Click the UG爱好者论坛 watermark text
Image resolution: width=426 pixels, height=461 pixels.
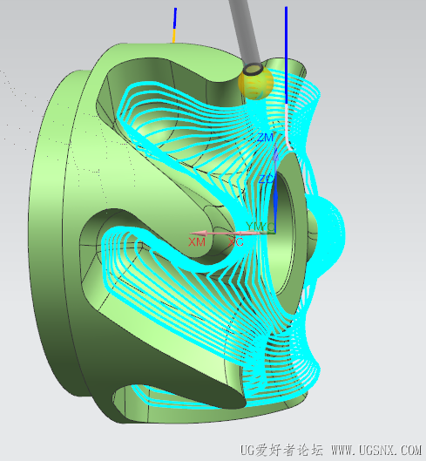tap(281, 451)
